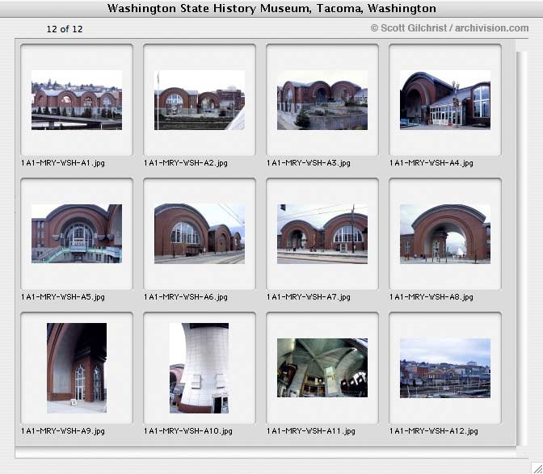The width and height of the screenshot is (543, 474).
Task: Click the file name 1A1-MRY-WSH-A8.jpg
Action: pyautogui.click(x=431, y=297)
